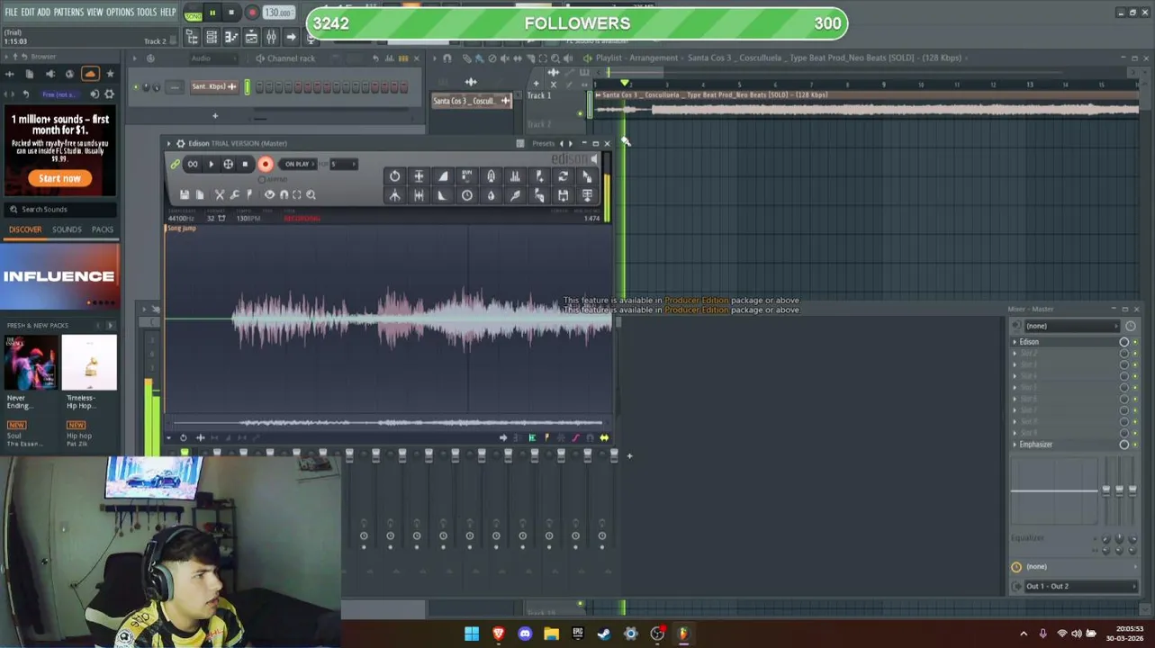
Task: Open the Timeless Hip Hop pack thumbnail
Action: point(89,363)
